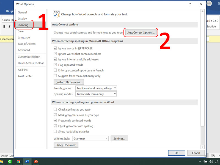Apply Italic formatting in the ribbon
220x165 pixels.
click(10, 26)
